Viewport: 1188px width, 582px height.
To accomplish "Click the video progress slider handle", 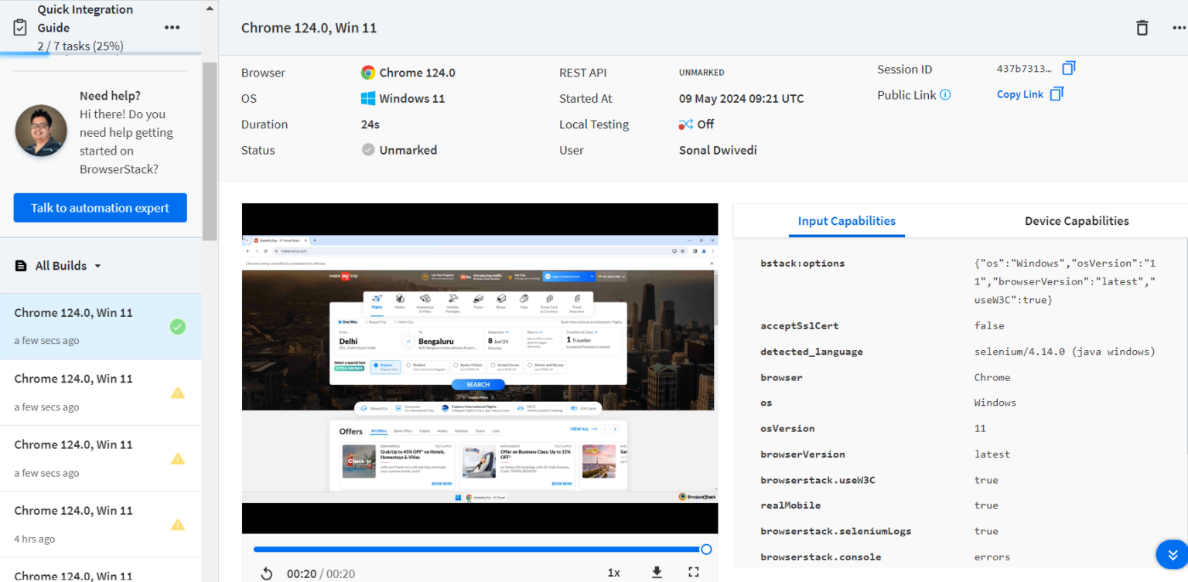I will [x=705, y=549].
